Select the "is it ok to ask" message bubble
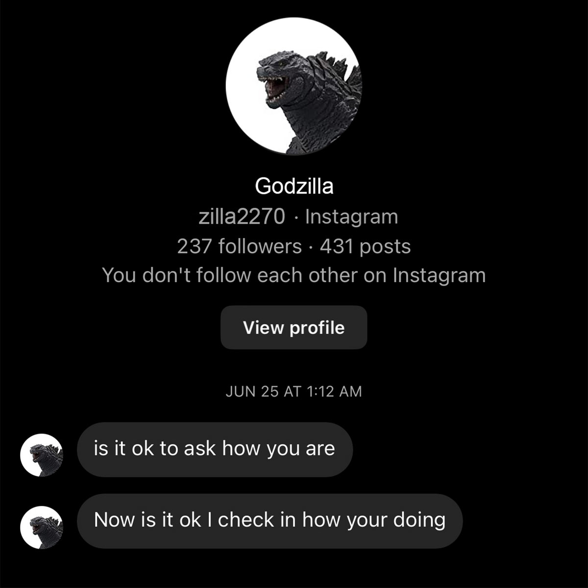The image size is (588, 588). tap(215, 450)
